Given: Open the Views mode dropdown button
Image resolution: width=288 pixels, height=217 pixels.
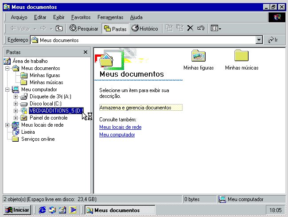Looking at the screenshot, I should [x=216, y=28].
